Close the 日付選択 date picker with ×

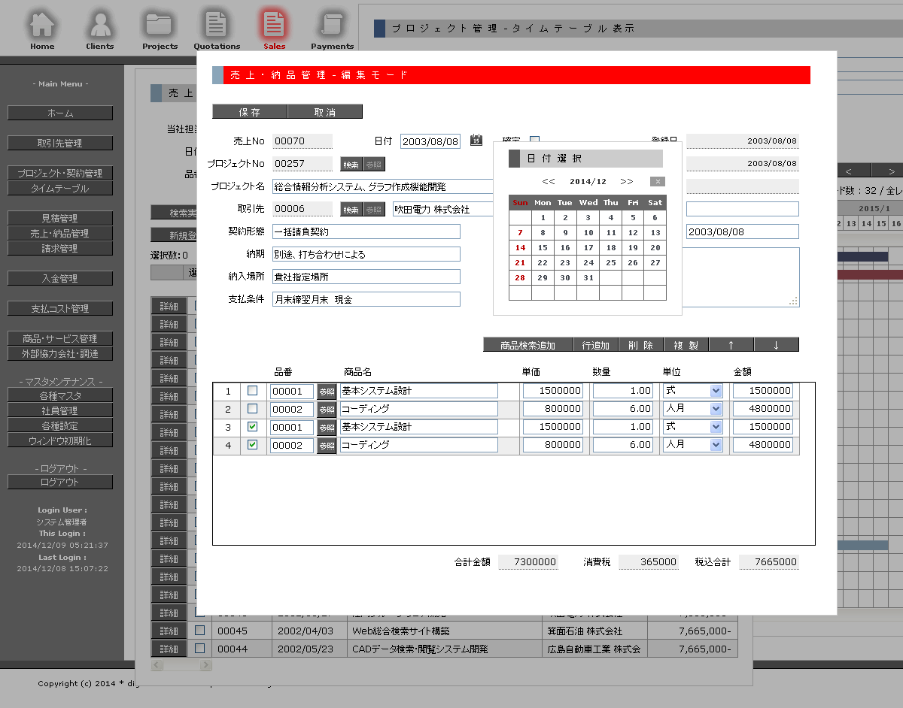(658, 181)
